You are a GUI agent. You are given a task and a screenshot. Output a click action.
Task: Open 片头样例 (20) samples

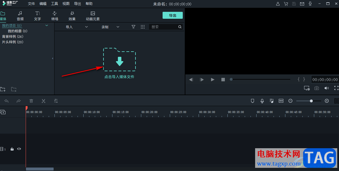coord(13,42)
